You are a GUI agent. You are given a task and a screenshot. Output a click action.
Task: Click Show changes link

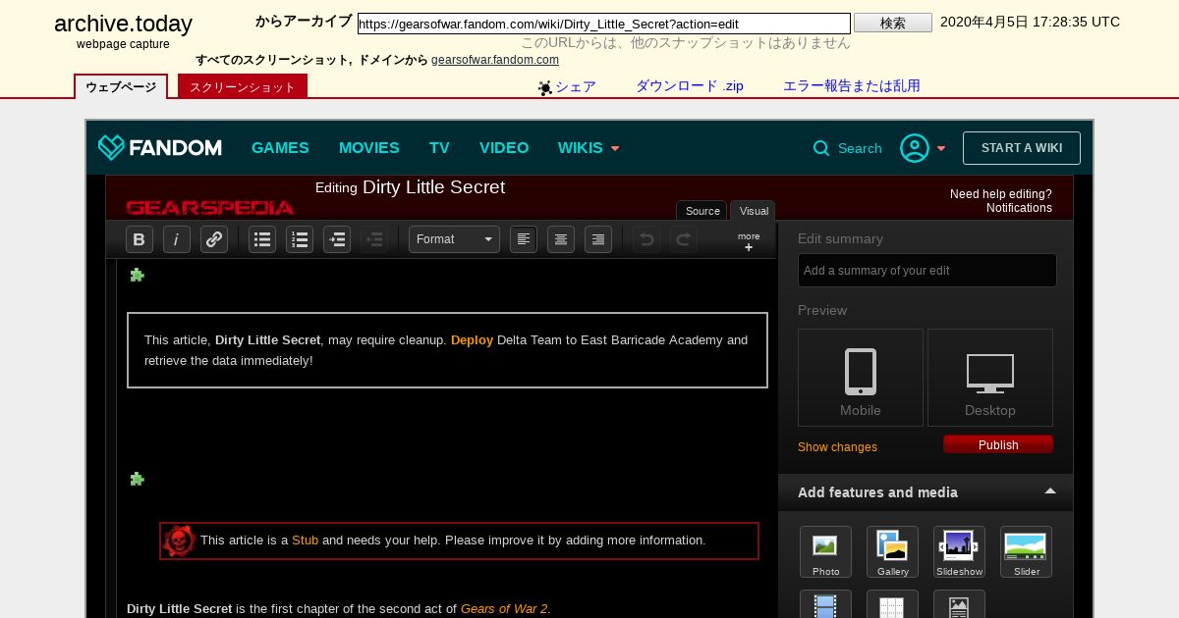click(837, 447)
